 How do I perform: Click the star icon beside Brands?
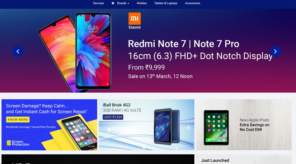(113, 3)
